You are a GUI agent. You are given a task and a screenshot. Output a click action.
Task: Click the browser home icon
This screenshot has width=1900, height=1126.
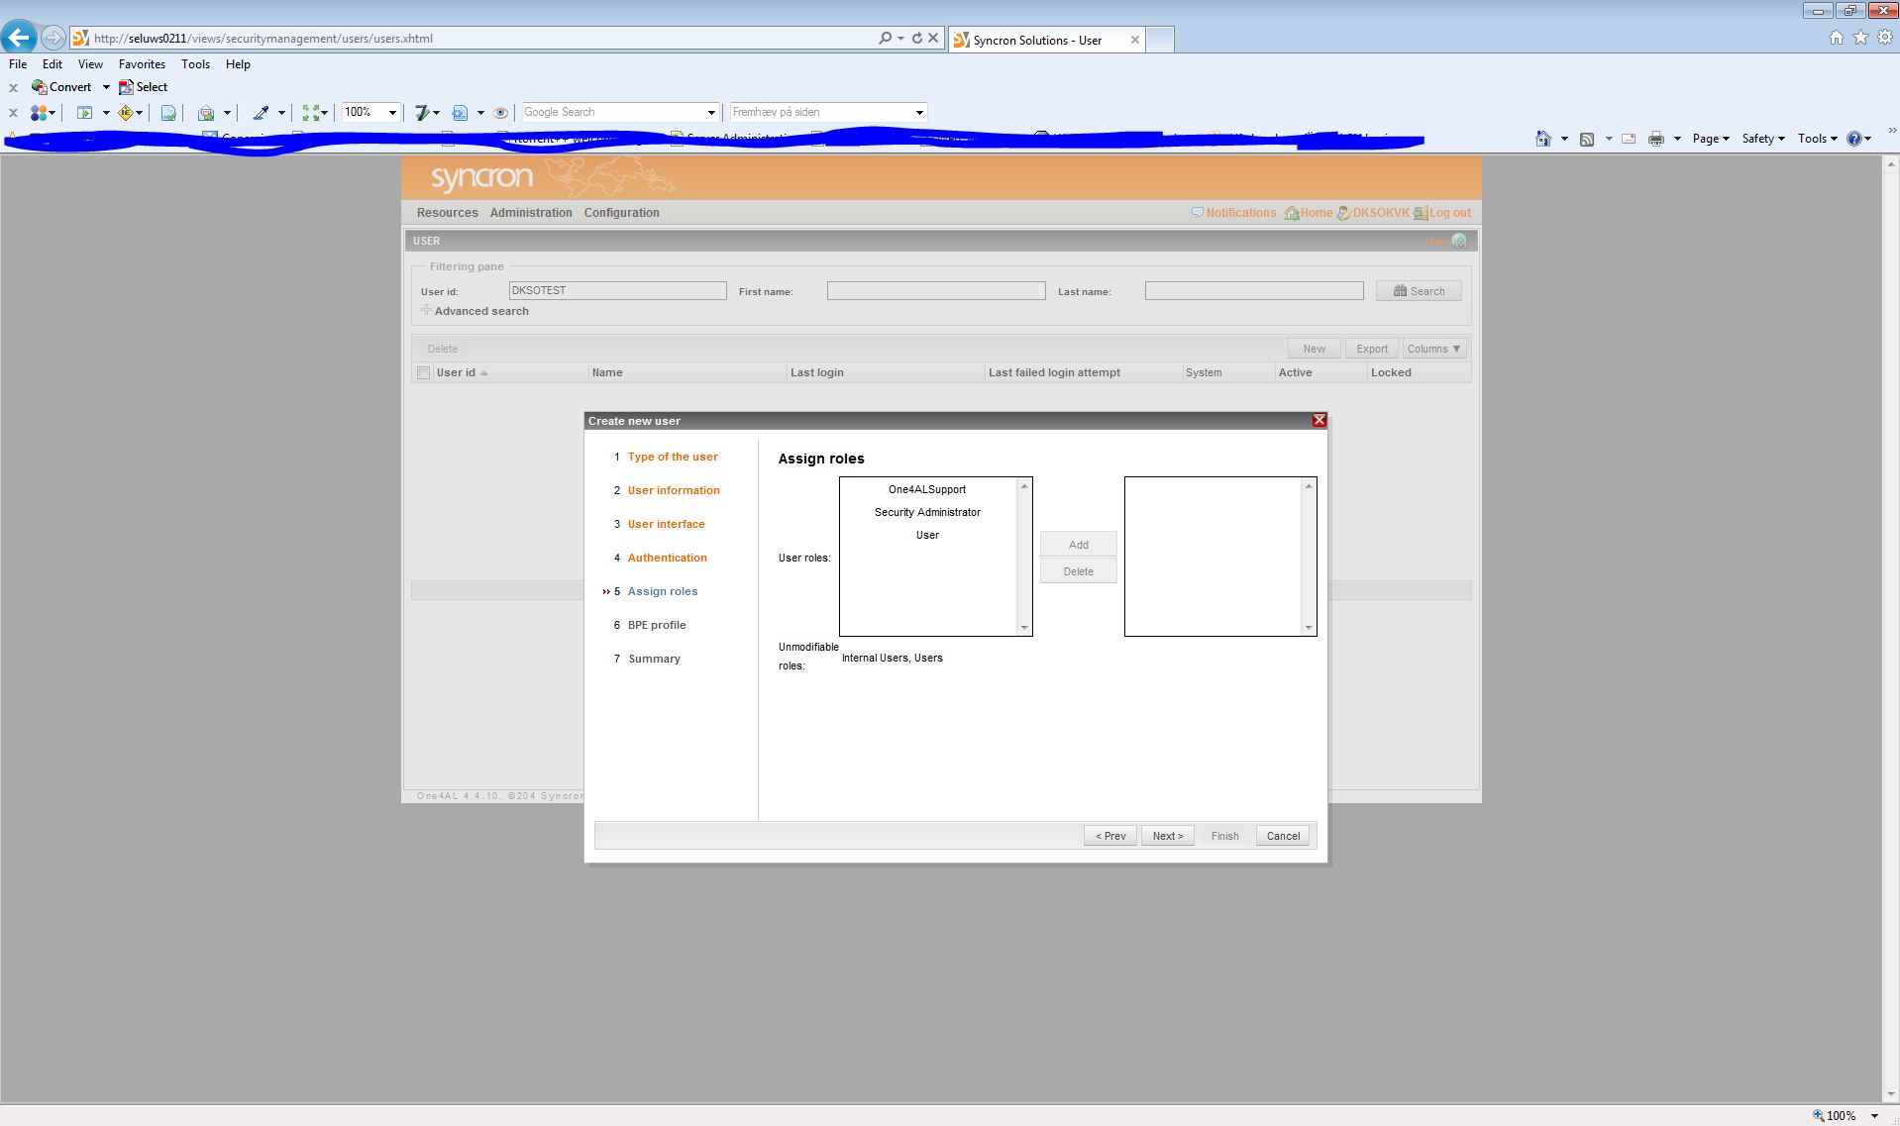(1836, 38)
